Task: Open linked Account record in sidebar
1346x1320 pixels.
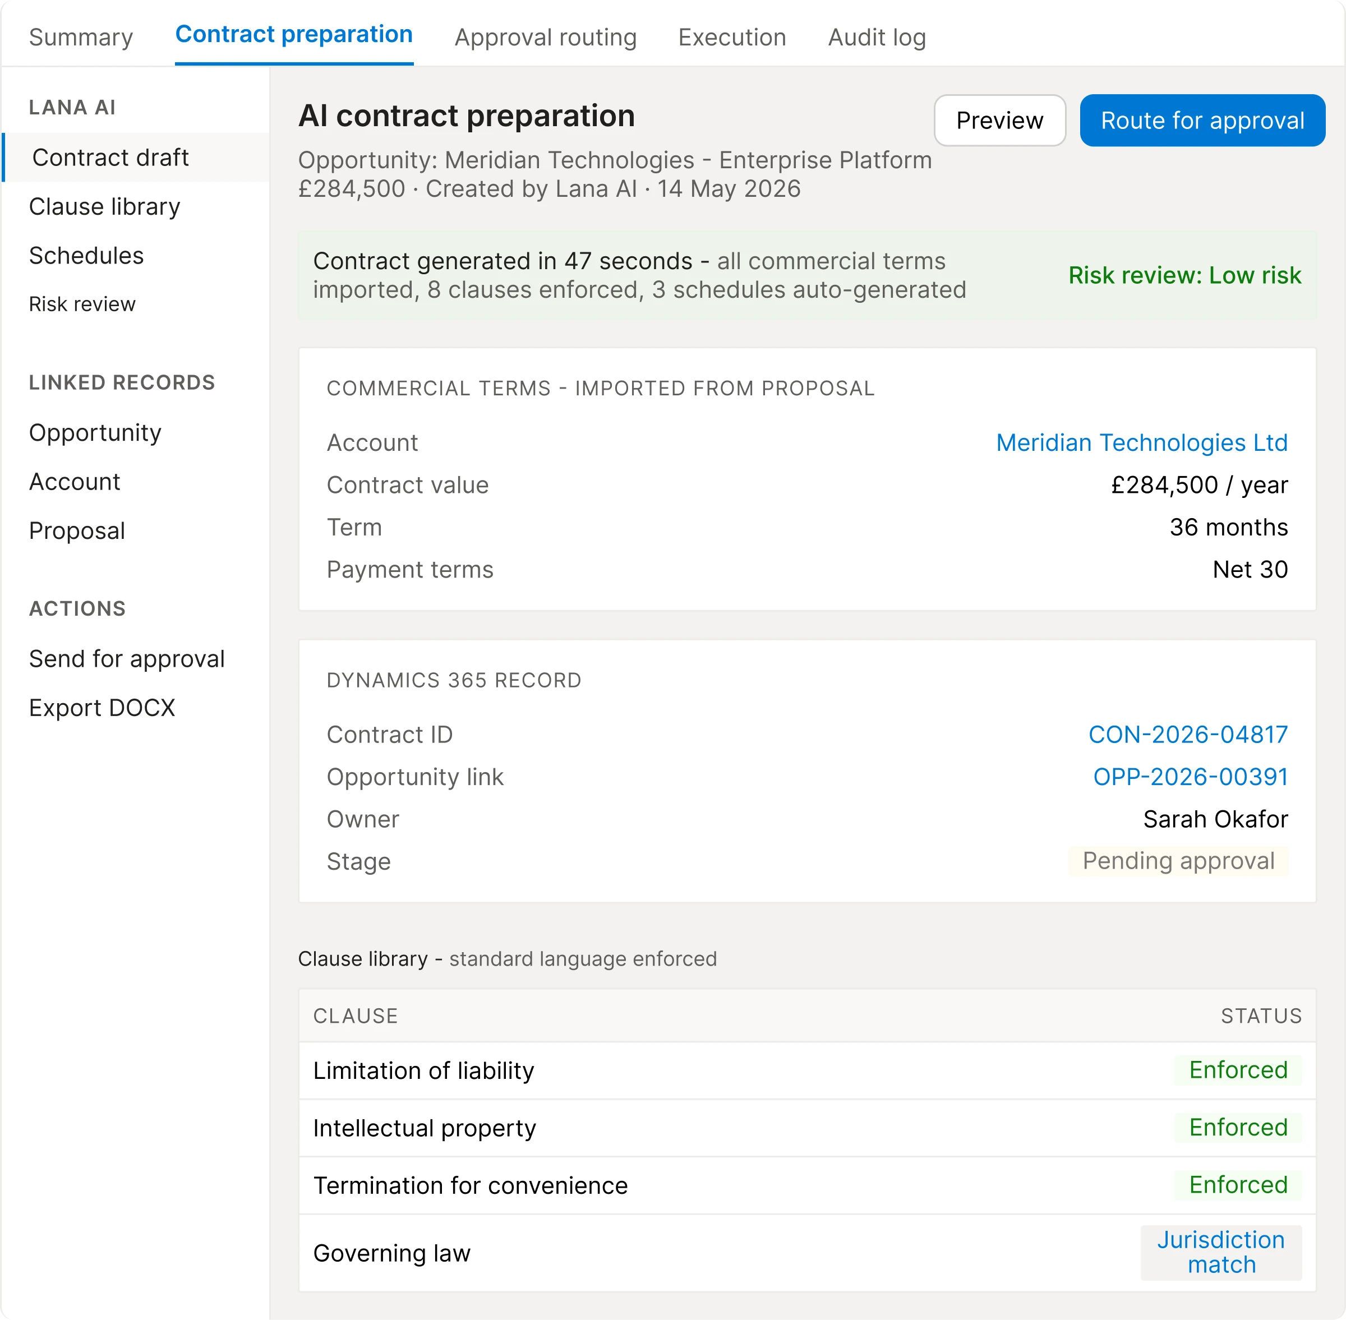Action: (75, 482)
